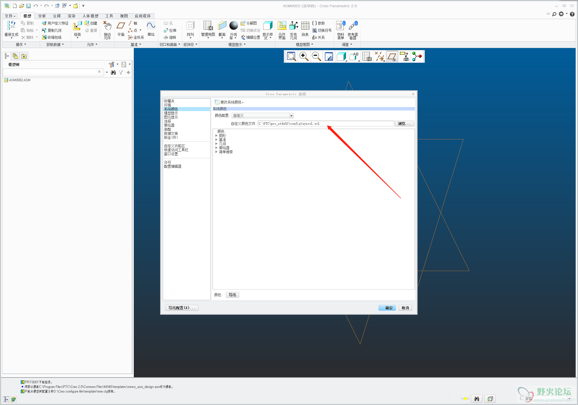Expand the Datum (基准) color group
The image size is (578, 405).
point(216,139)
